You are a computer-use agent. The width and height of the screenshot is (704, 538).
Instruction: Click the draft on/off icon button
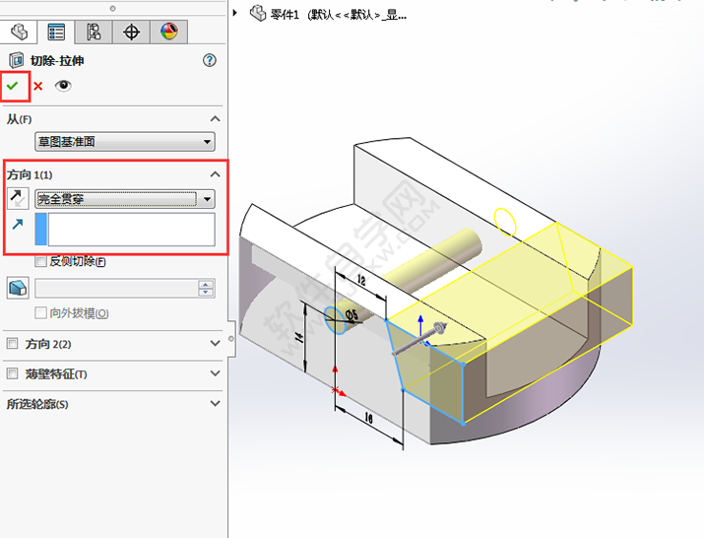(x=18, y=288)
